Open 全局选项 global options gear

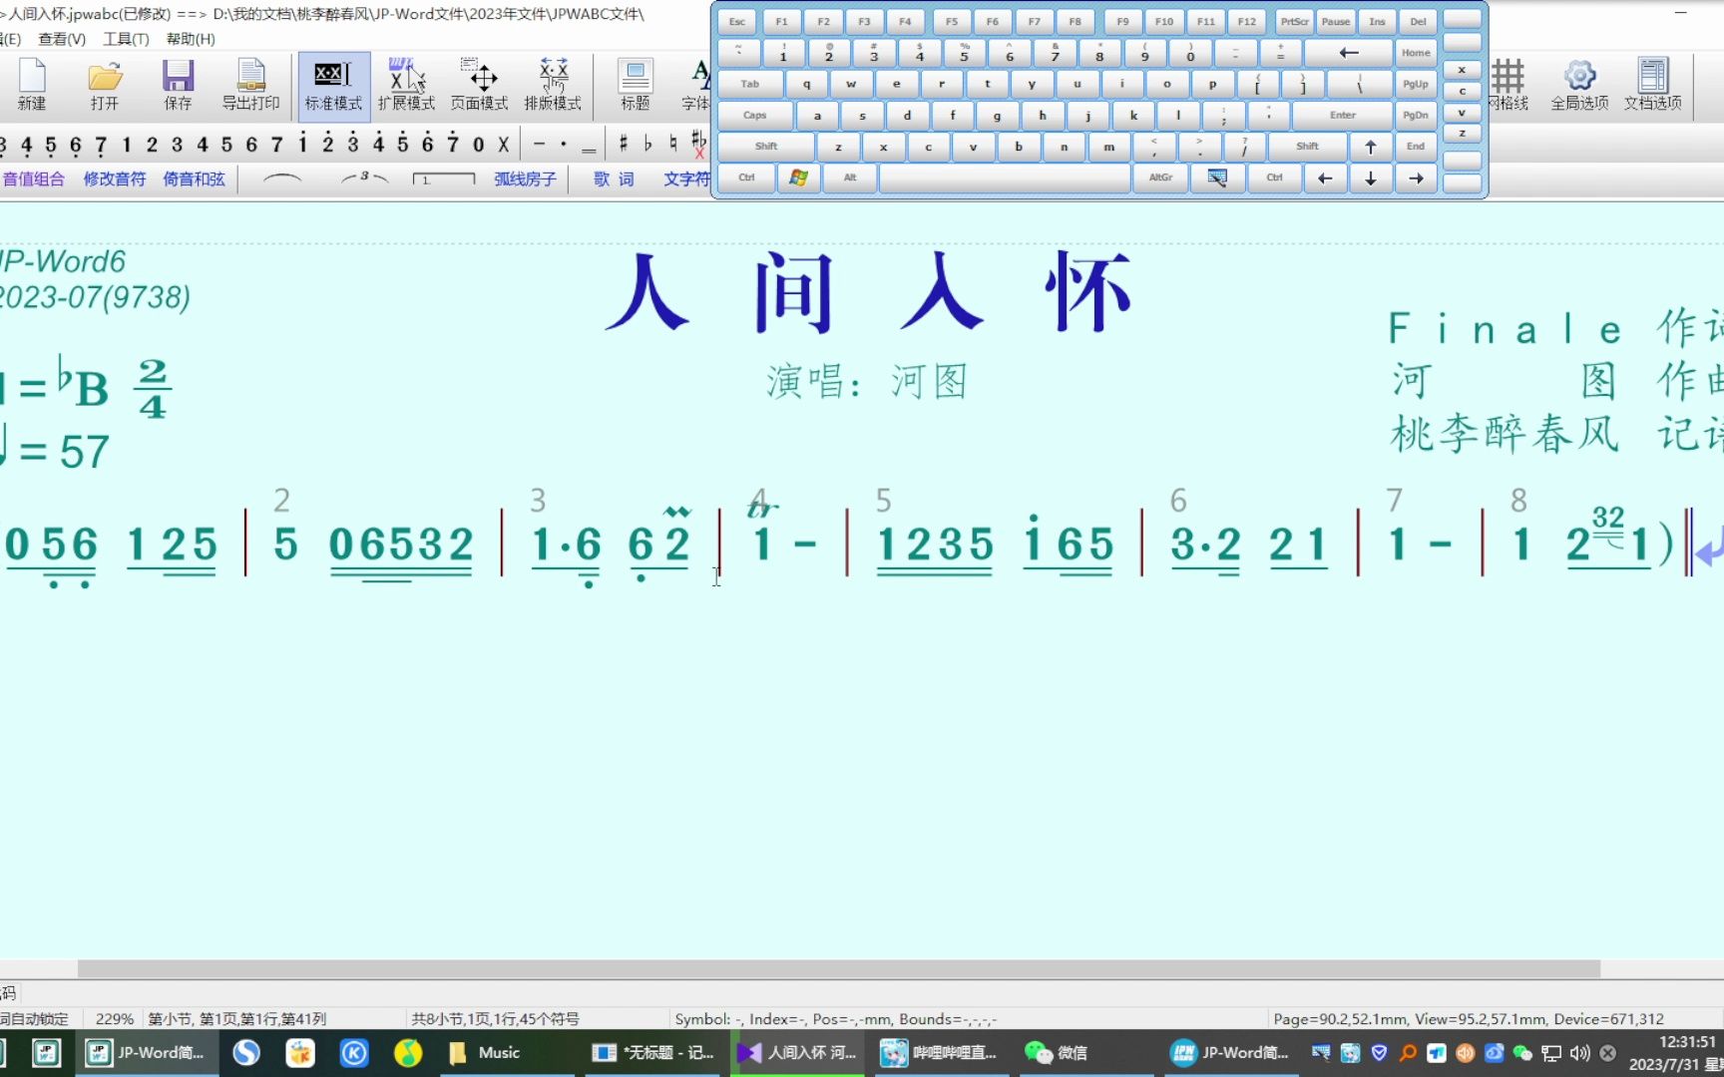pos(1579,85)
